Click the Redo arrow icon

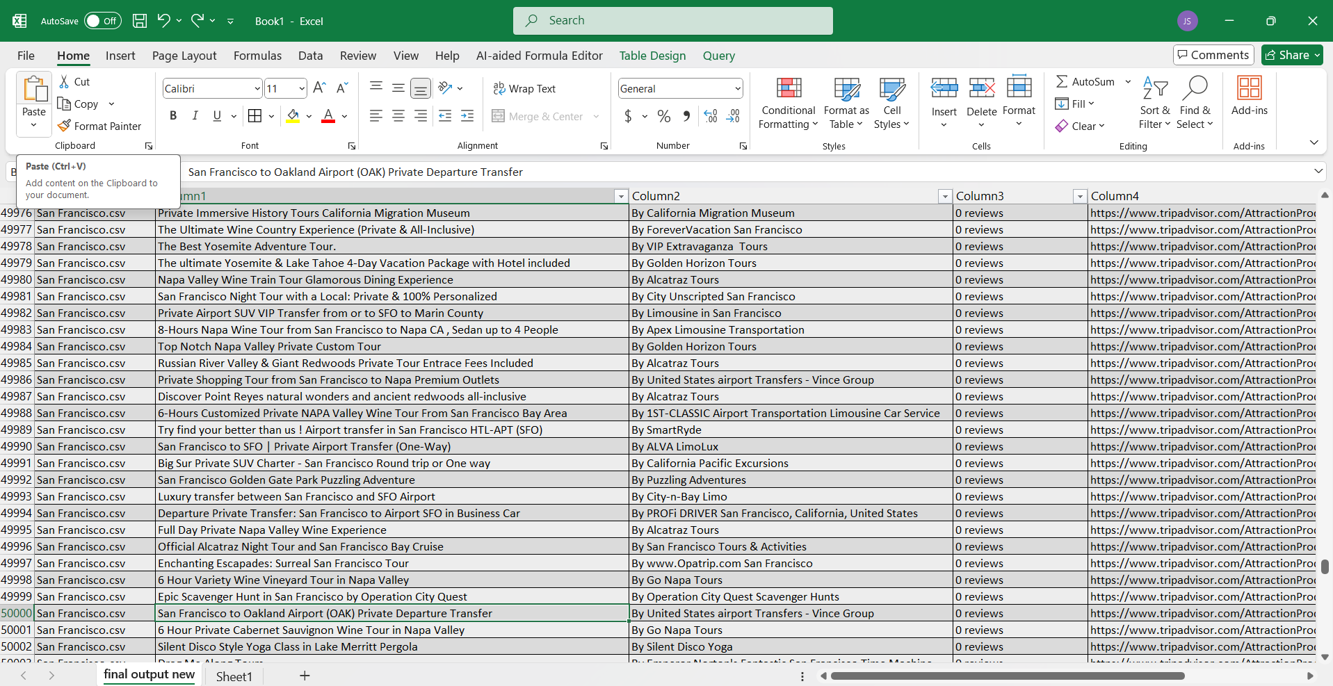197,20
